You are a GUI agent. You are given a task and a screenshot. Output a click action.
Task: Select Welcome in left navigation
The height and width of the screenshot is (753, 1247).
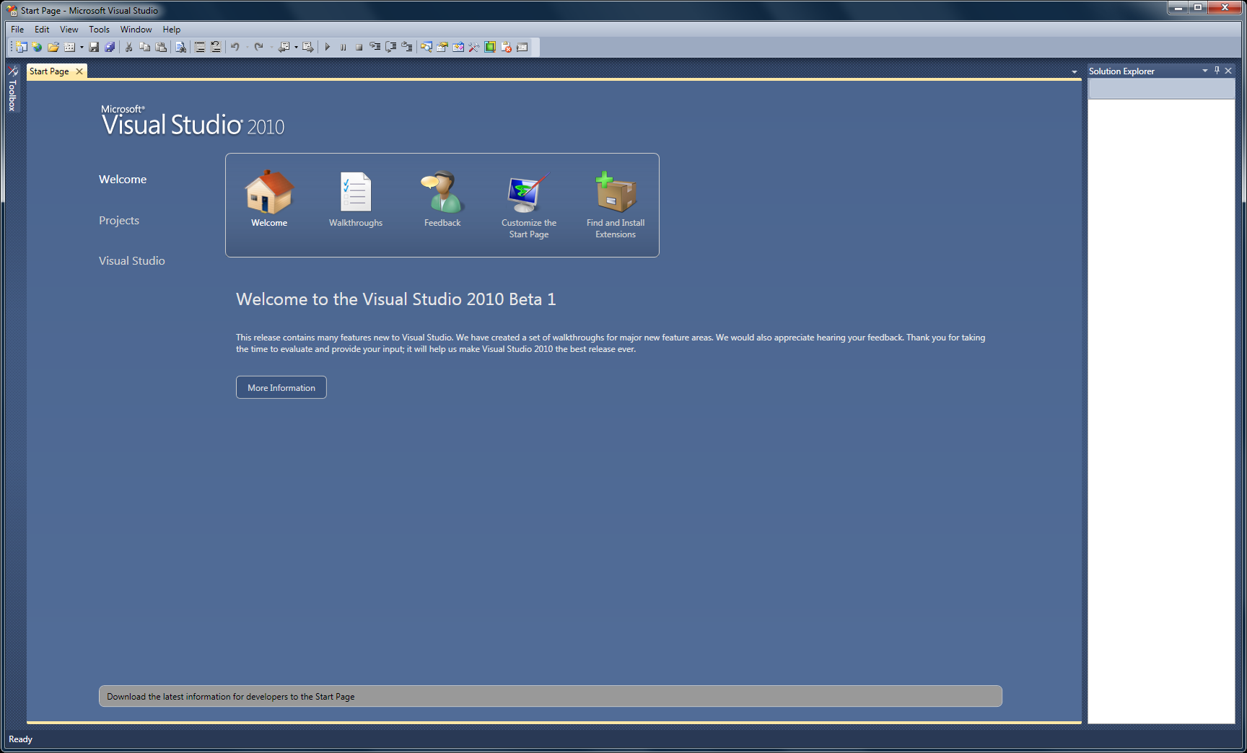click(x=123, y=180)
